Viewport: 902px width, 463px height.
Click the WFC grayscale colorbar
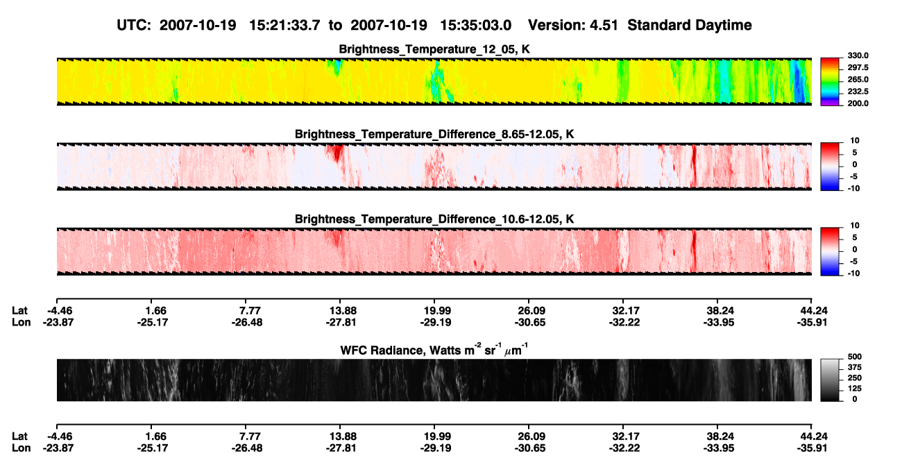pyautogui.click(x=829, y=380)
